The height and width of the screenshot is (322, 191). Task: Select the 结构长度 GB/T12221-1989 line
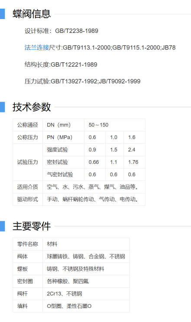point(61,64)
